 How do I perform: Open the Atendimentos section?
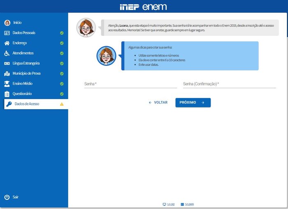click(23, 53)
